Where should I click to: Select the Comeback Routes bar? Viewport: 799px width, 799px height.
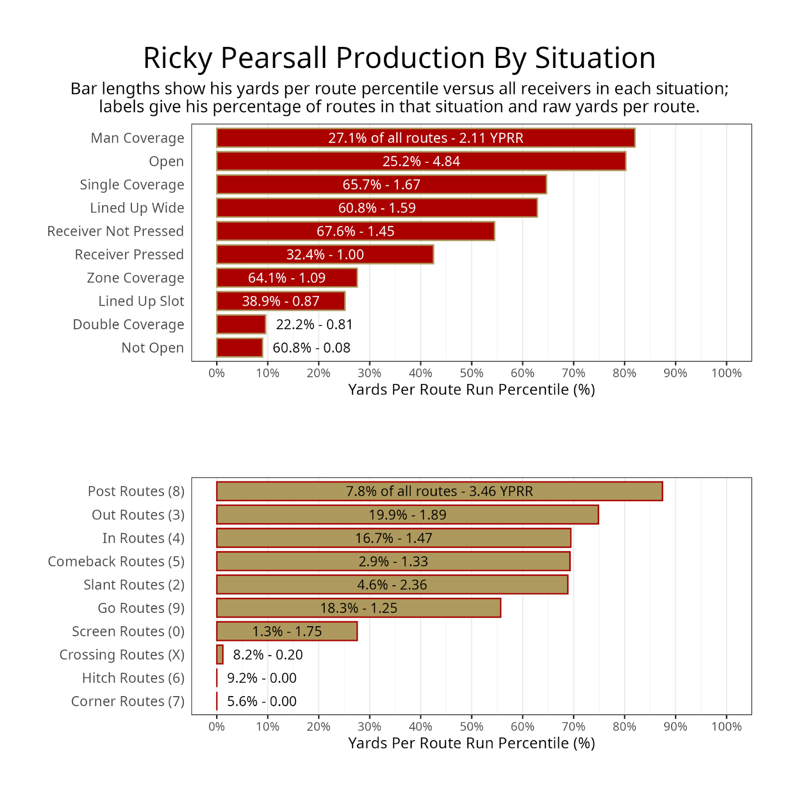pos(393,561)
